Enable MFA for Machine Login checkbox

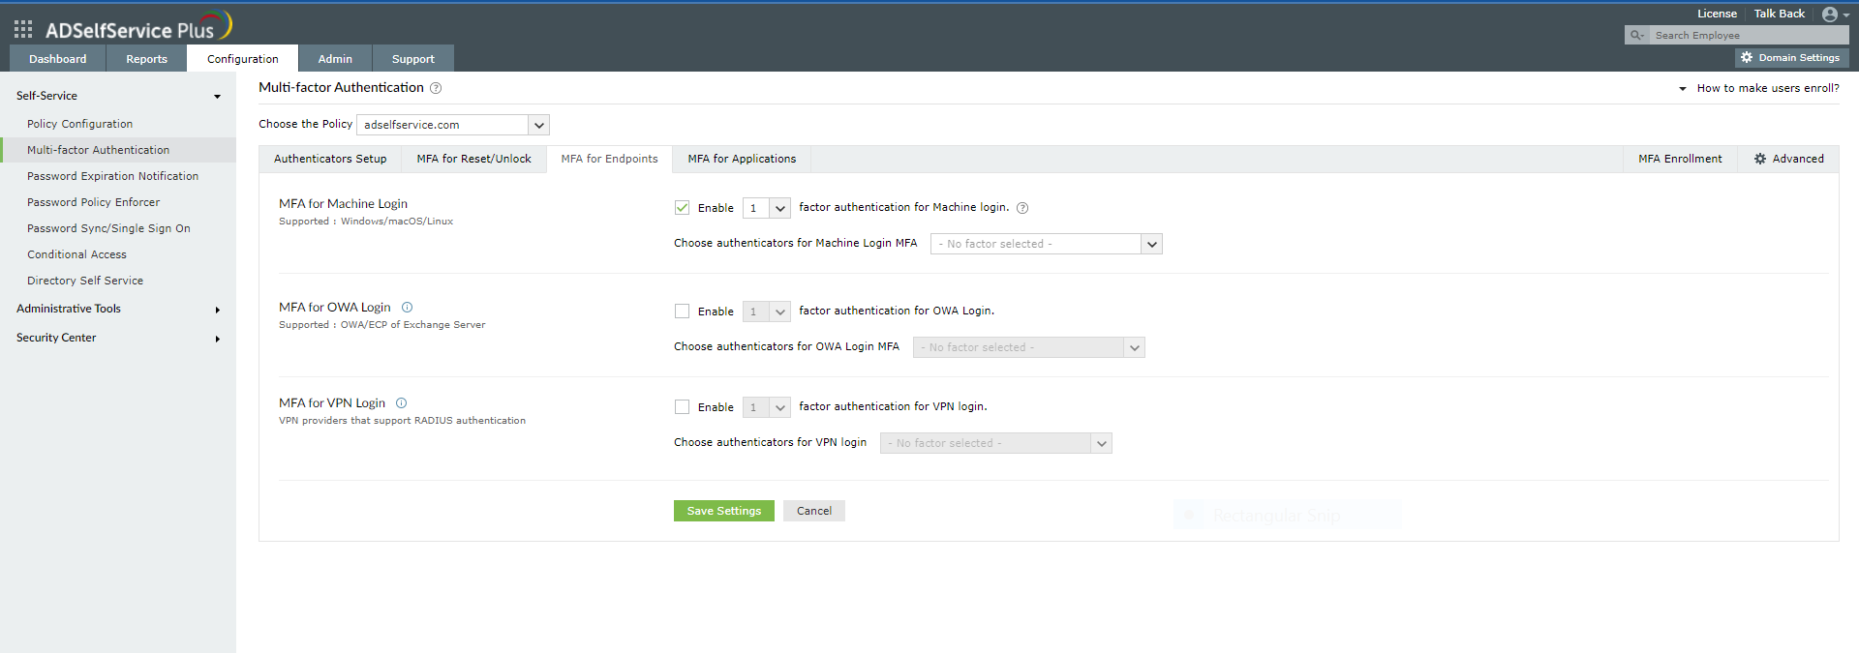pos(683,208)
